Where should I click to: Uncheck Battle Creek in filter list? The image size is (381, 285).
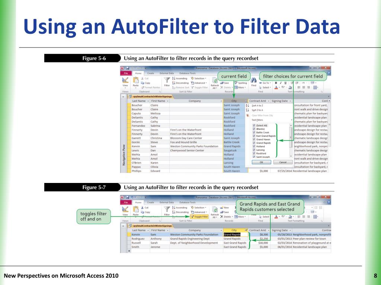click(x=254, y=132)
